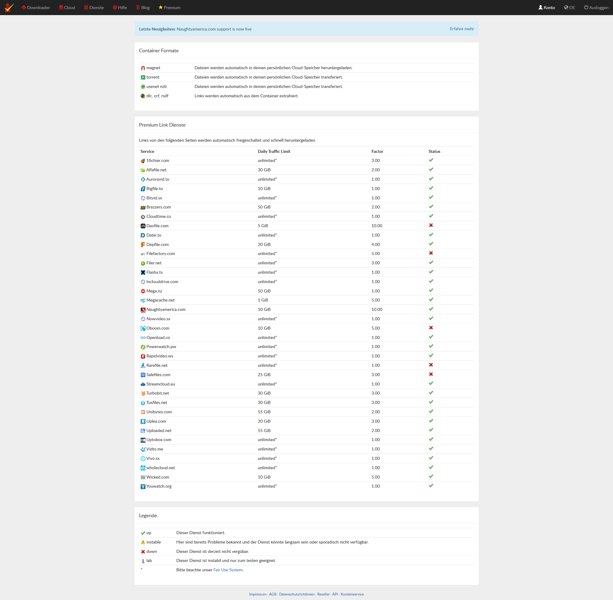The height and width of the screenshot is (600, 613).
Task: Click the site logo icon
Action: (9, 7)
